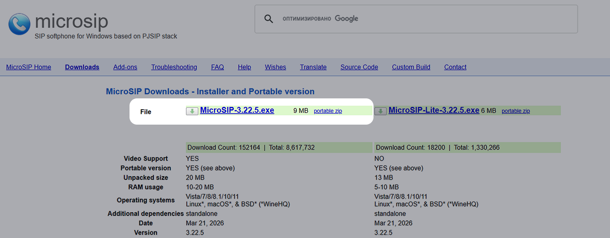Click the 'Additional dependencies' row label
The width and height of the screenshot is (610, 238).
146,214
